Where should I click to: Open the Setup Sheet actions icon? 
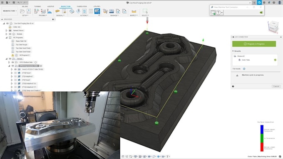pyautogui.click(x=91, y=11)
